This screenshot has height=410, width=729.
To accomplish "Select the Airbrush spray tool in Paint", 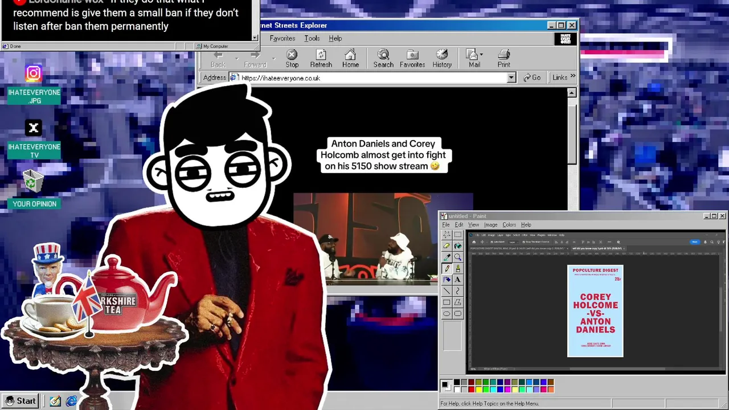I will click(447, 279).
